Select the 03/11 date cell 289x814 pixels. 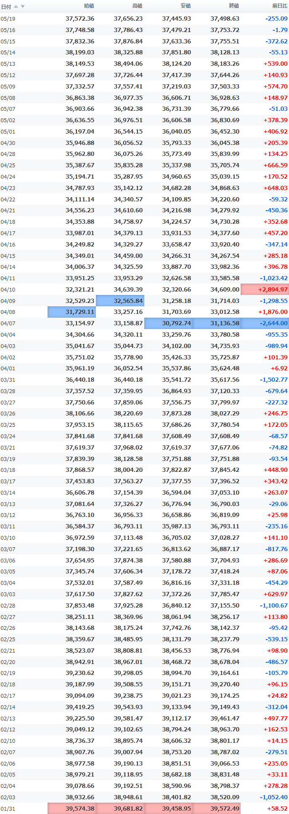tap(8, 527)
